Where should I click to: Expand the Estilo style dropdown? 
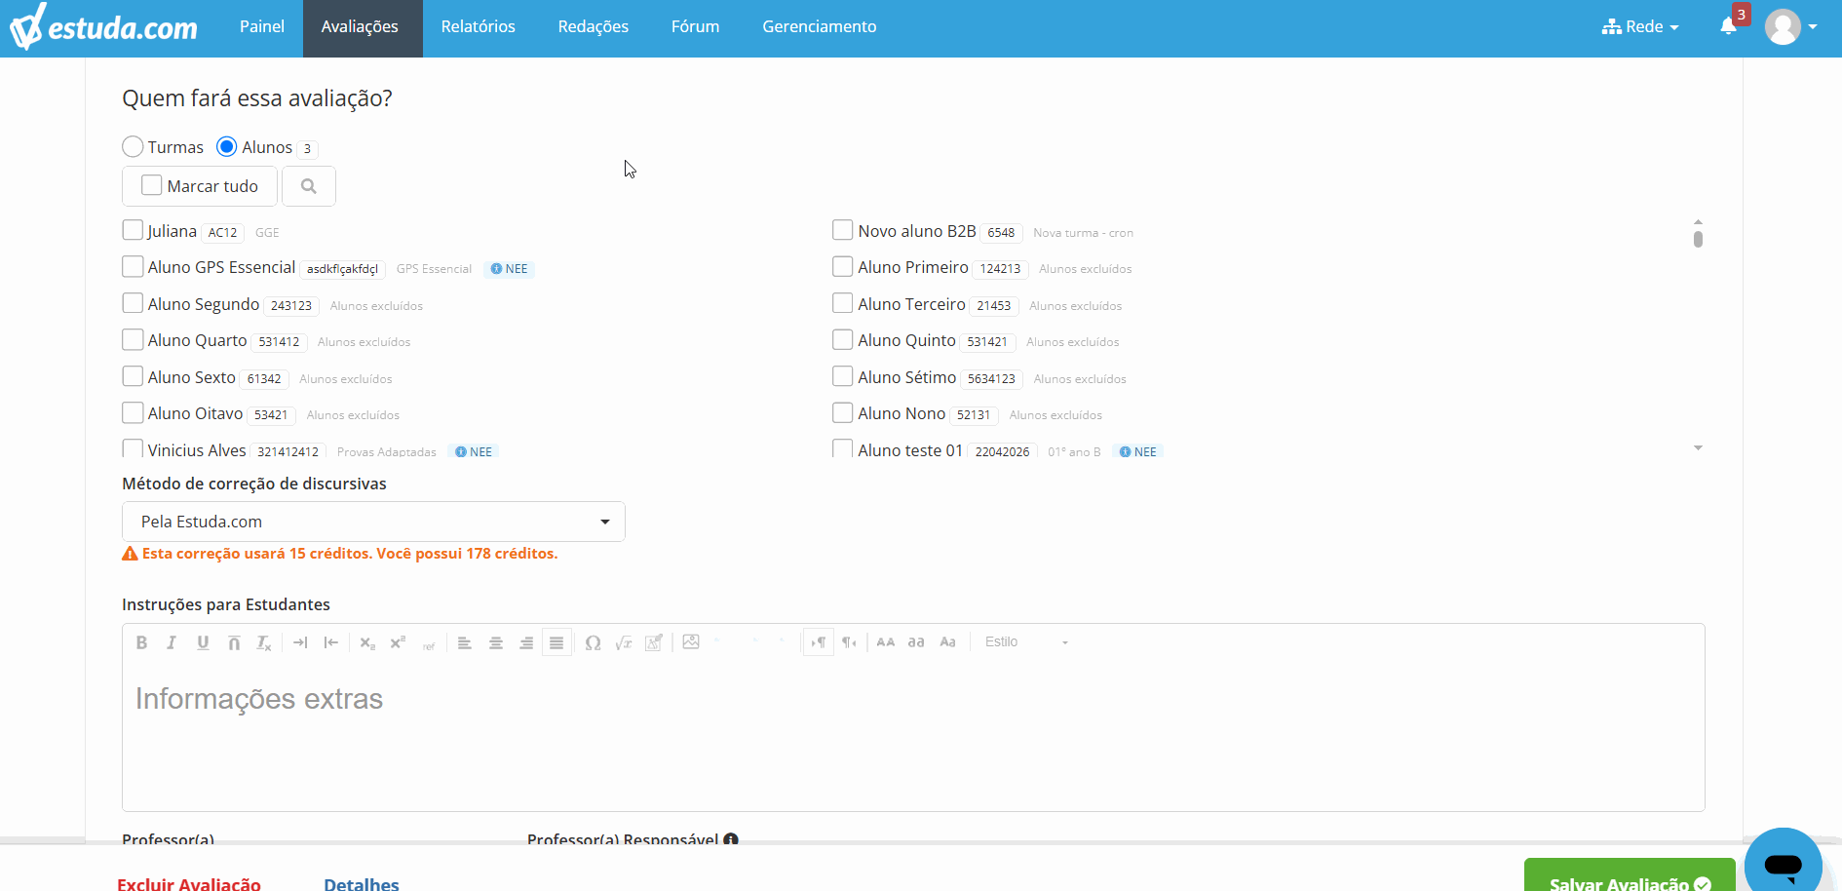pos(1026,642)
